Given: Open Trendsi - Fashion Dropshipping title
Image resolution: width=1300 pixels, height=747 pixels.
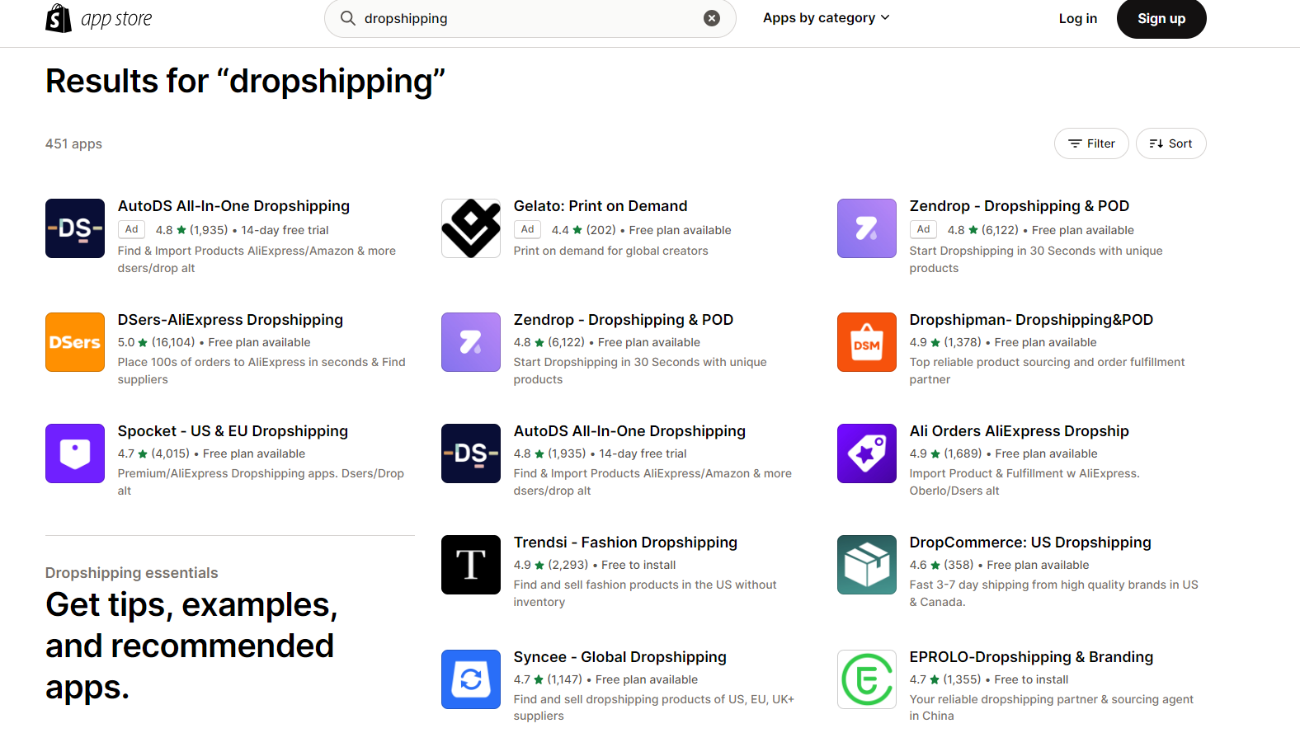Looking at the screenshot, I should (x=625, y=543).
